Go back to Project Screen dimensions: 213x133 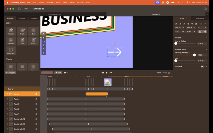[x=11, y=73]
